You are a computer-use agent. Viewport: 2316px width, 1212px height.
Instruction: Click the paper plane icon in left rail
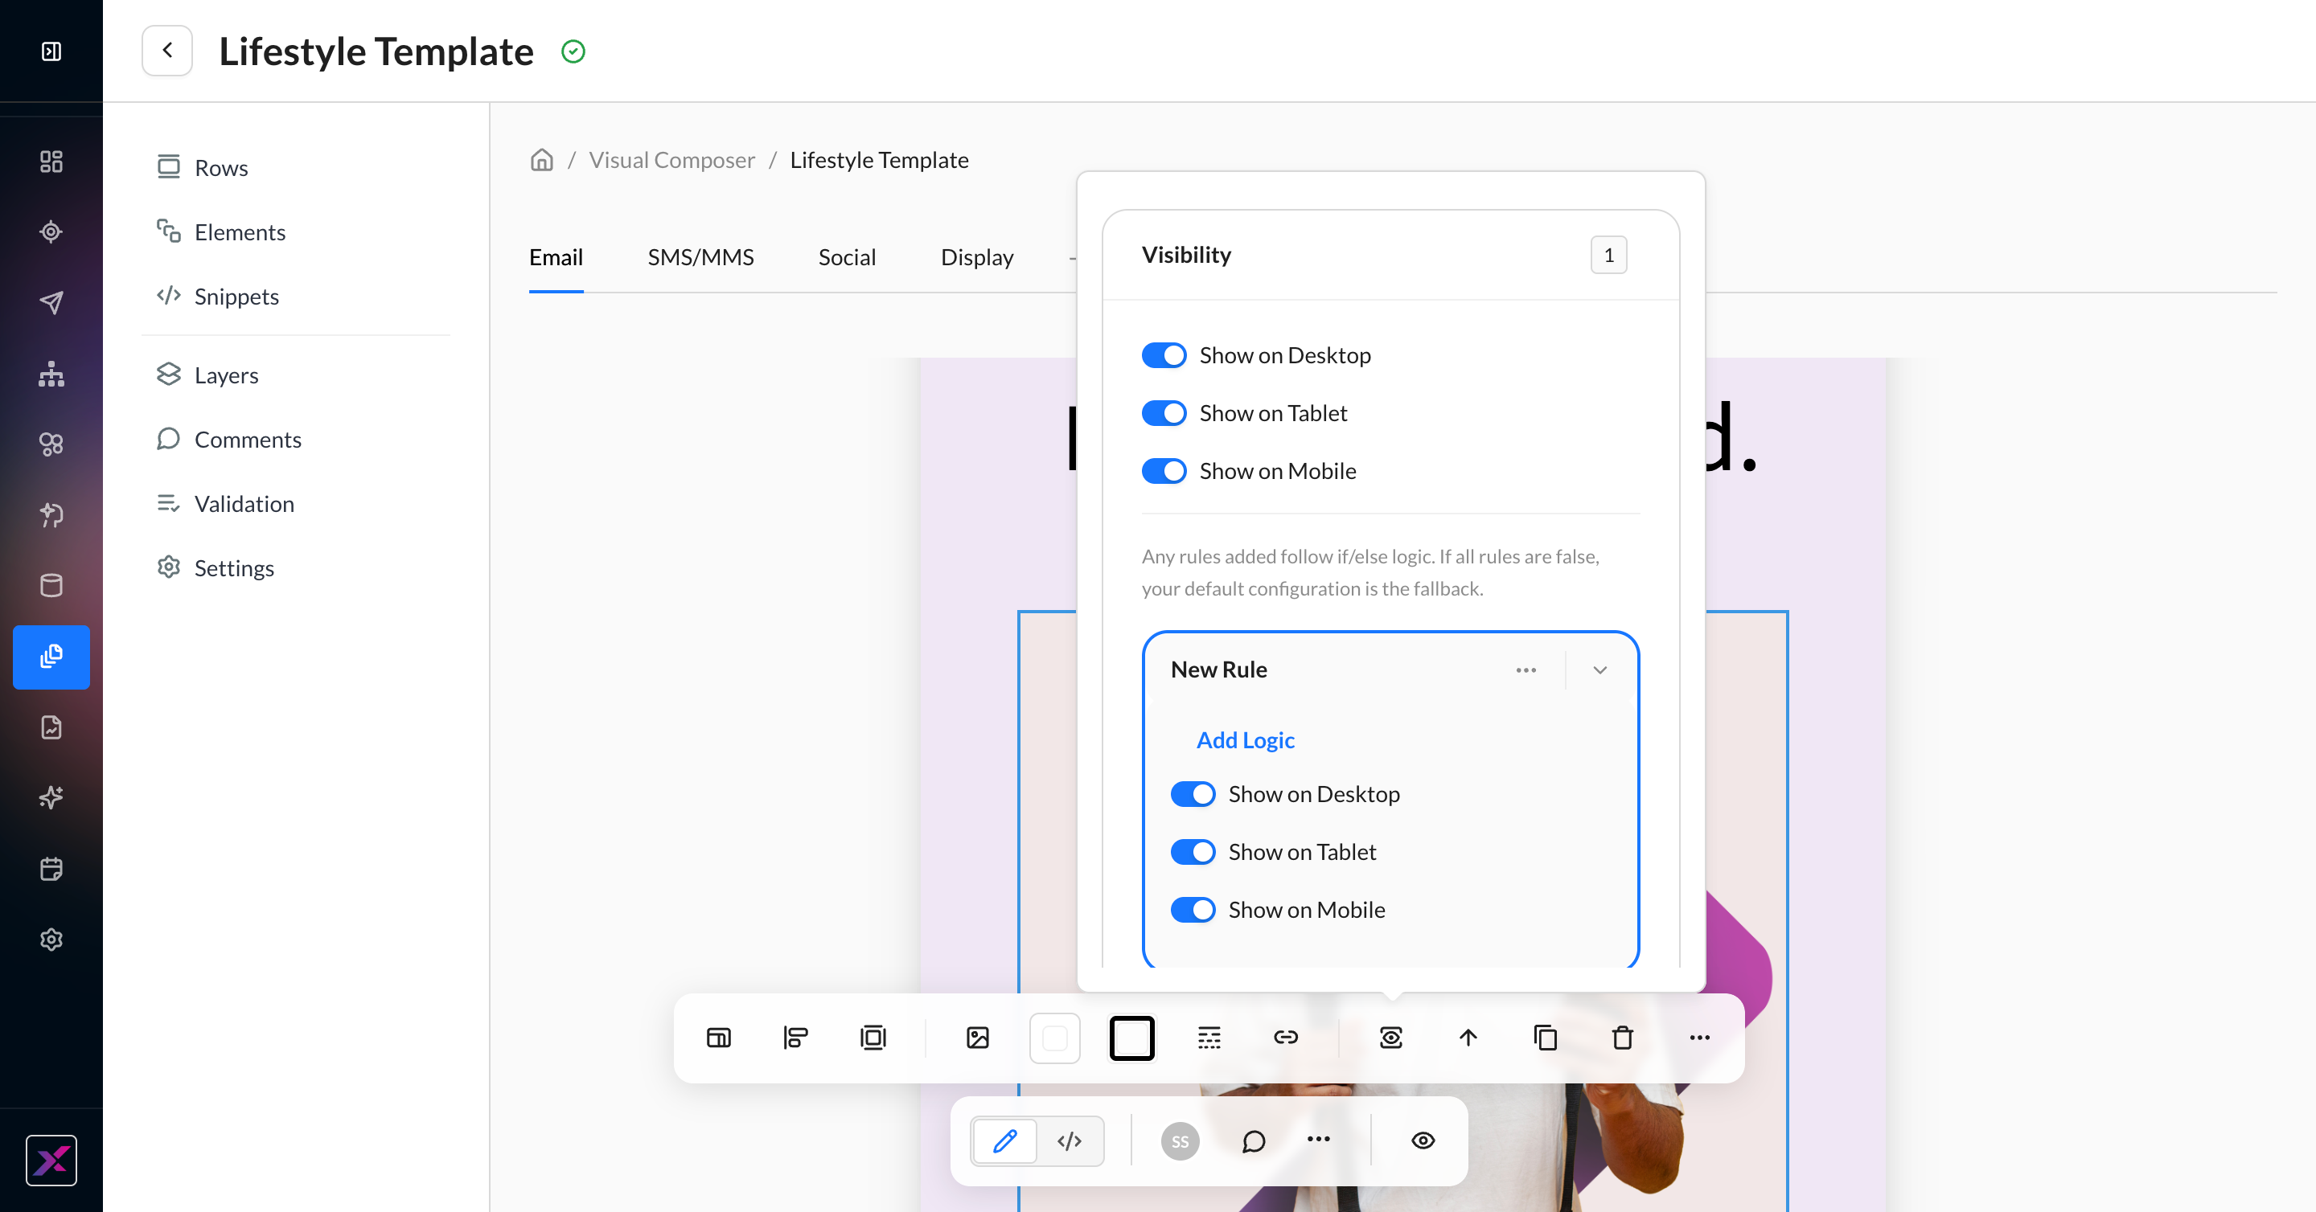(51, 303)
